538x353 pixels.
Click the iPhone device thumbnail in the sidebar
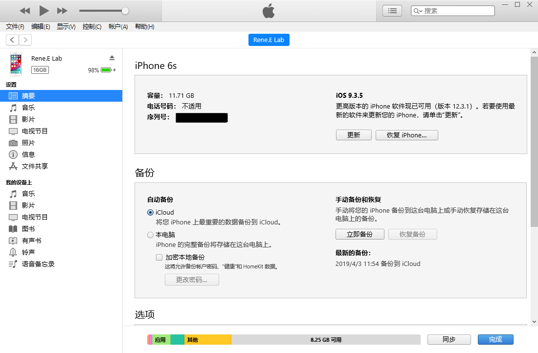click(16, 64)
